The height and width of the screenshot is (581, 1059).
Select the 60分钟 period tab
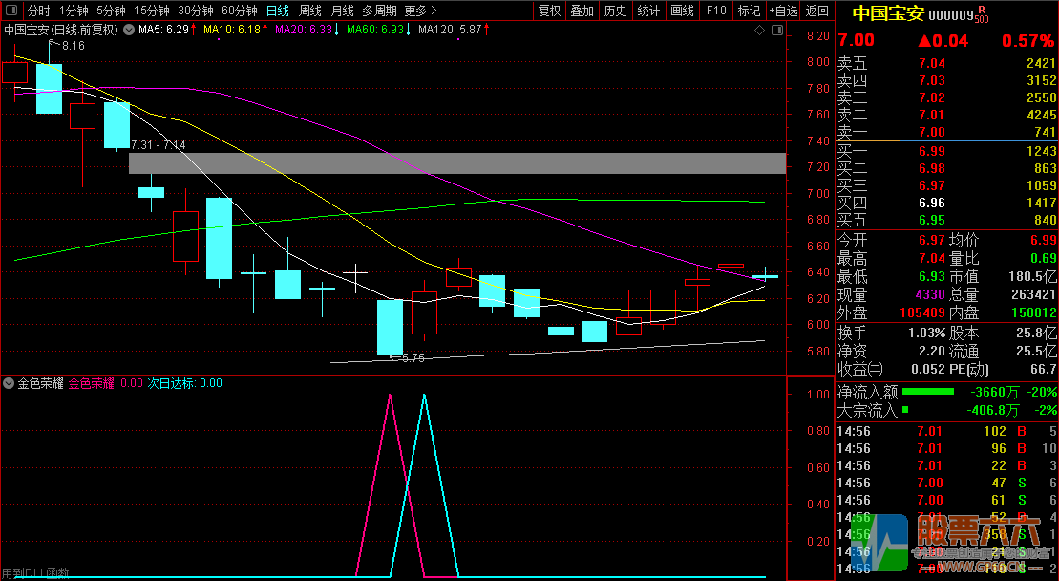pyautogui.click(x=239, y=11)
